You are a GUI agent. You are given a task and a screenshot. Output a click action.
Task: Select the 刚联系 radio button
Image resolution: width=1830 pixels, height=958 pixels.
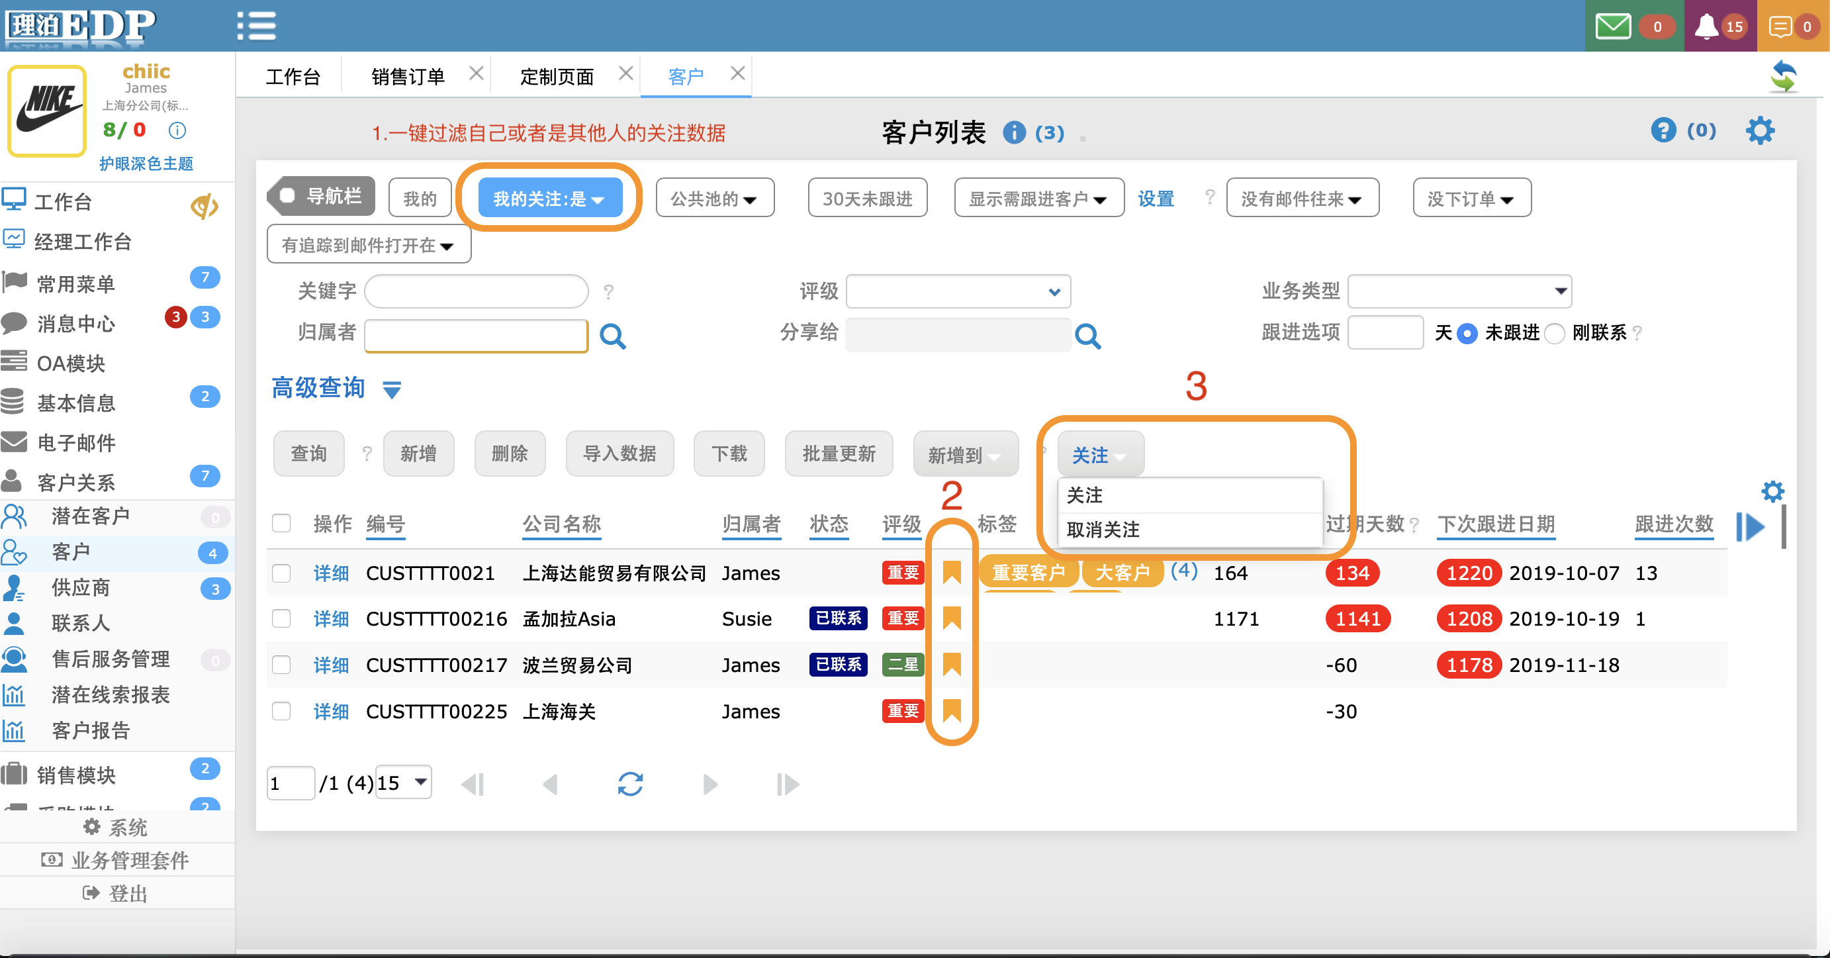pyautogui.click(x=1555, y=333)
